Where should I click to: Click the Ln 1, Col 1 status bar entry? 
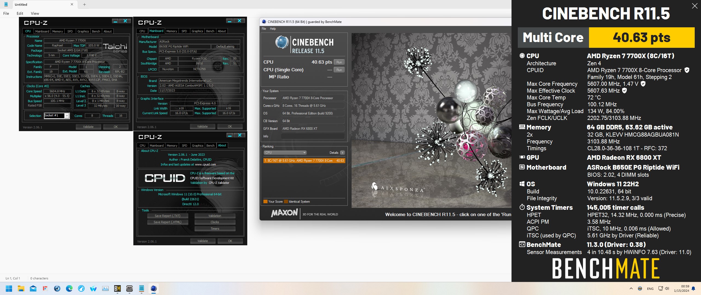coord(13,278)
